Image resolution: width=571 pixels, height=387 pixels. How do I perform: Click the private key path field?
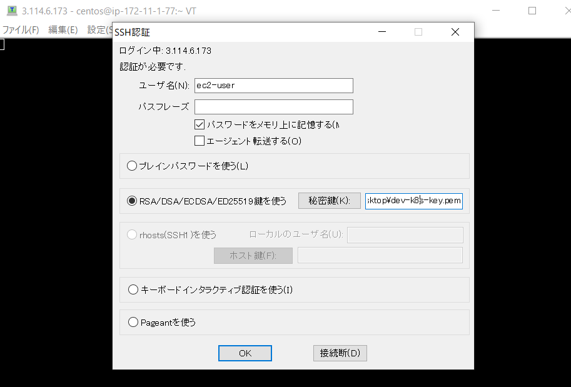(x=413, y=201)
